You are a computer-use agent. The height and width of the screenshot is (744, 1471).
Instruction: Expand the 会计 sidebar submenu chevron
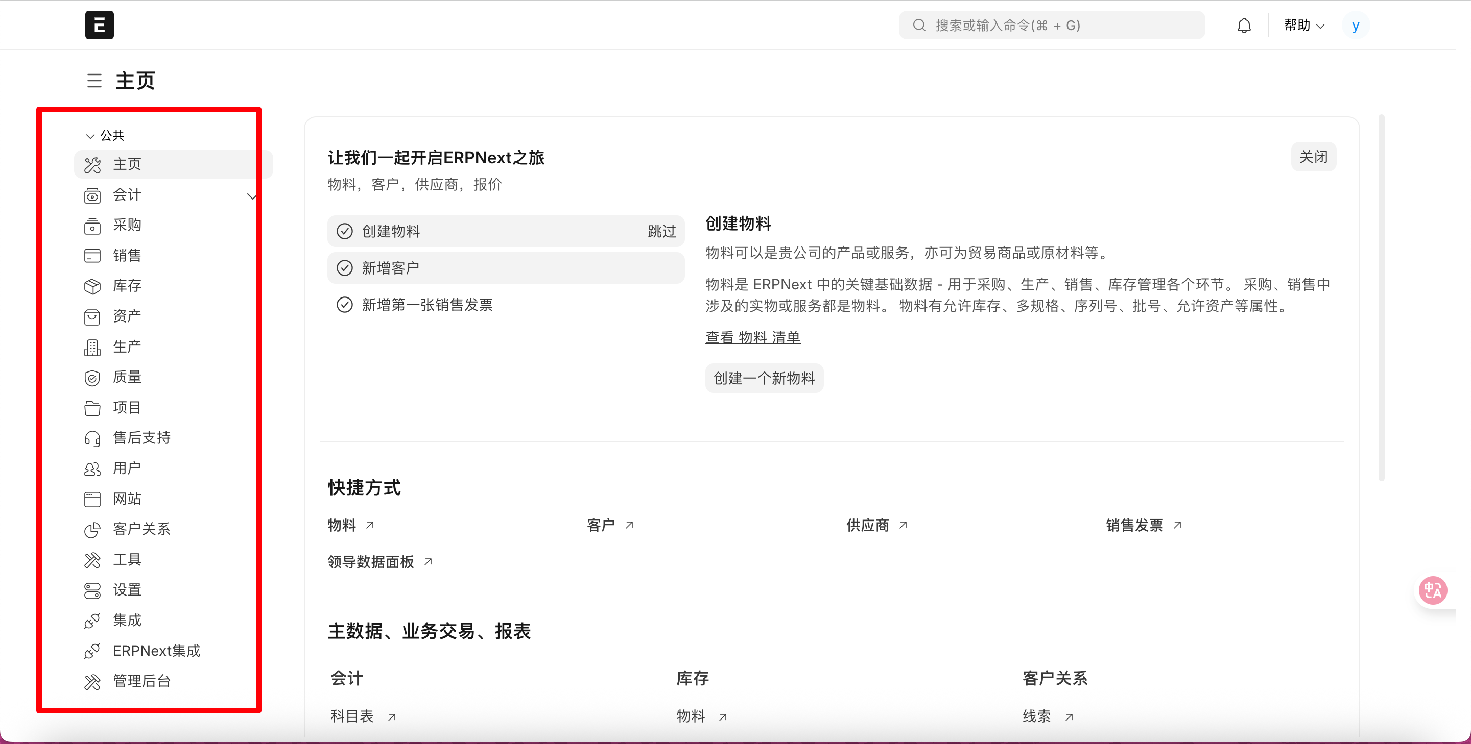[x=251, y=196]
